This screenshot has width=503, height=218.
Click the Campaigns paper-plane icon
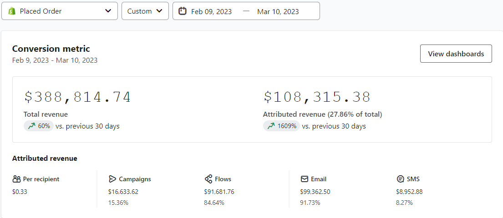pyautogui.click(x=112, y=179)
